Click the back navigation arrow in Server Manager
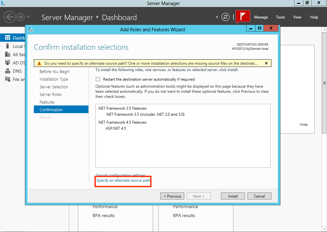327x232 pixels. point(10,17)
